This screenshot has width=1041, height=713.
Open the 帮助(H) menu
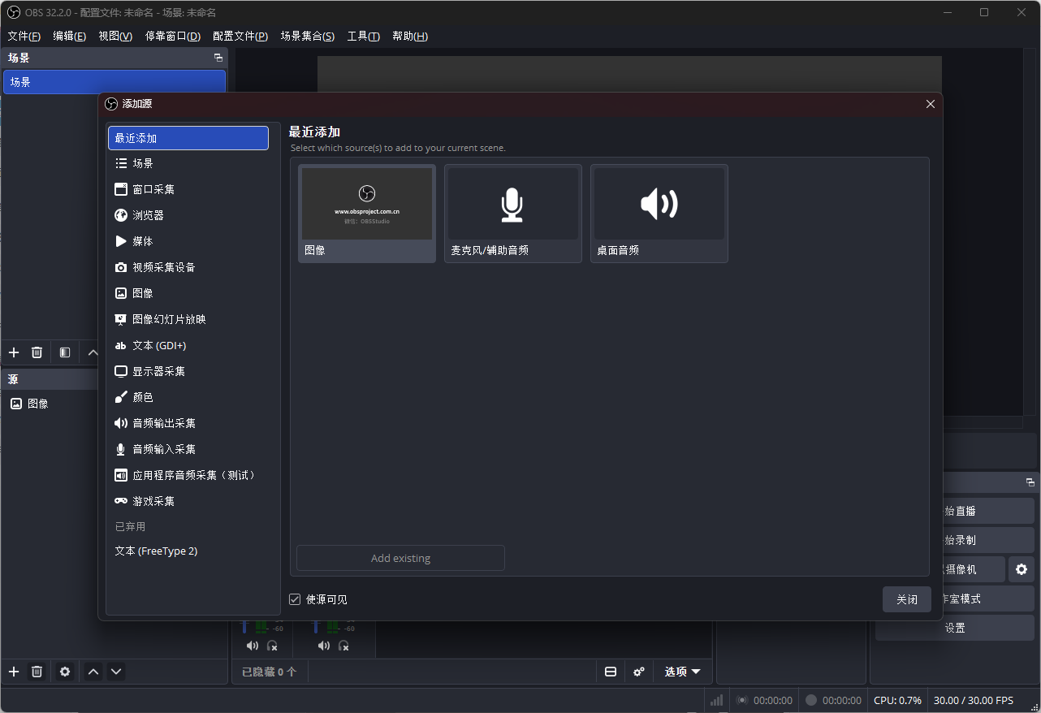[410, 36]
